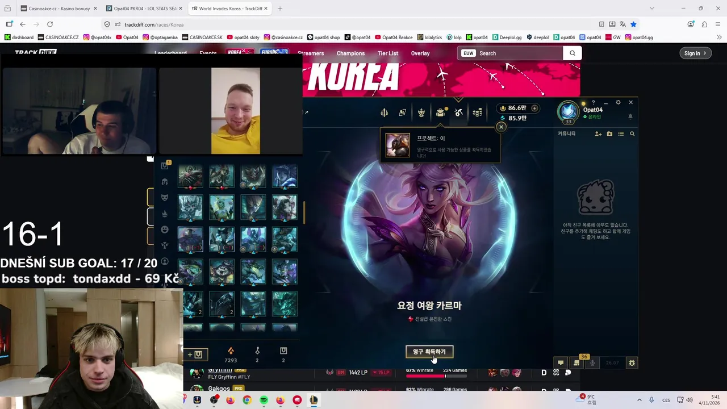The width and height of the screenshot is (727, 409).
Task: Click the TrackDiff search magnifier button
Action: (x=573, y=53)
